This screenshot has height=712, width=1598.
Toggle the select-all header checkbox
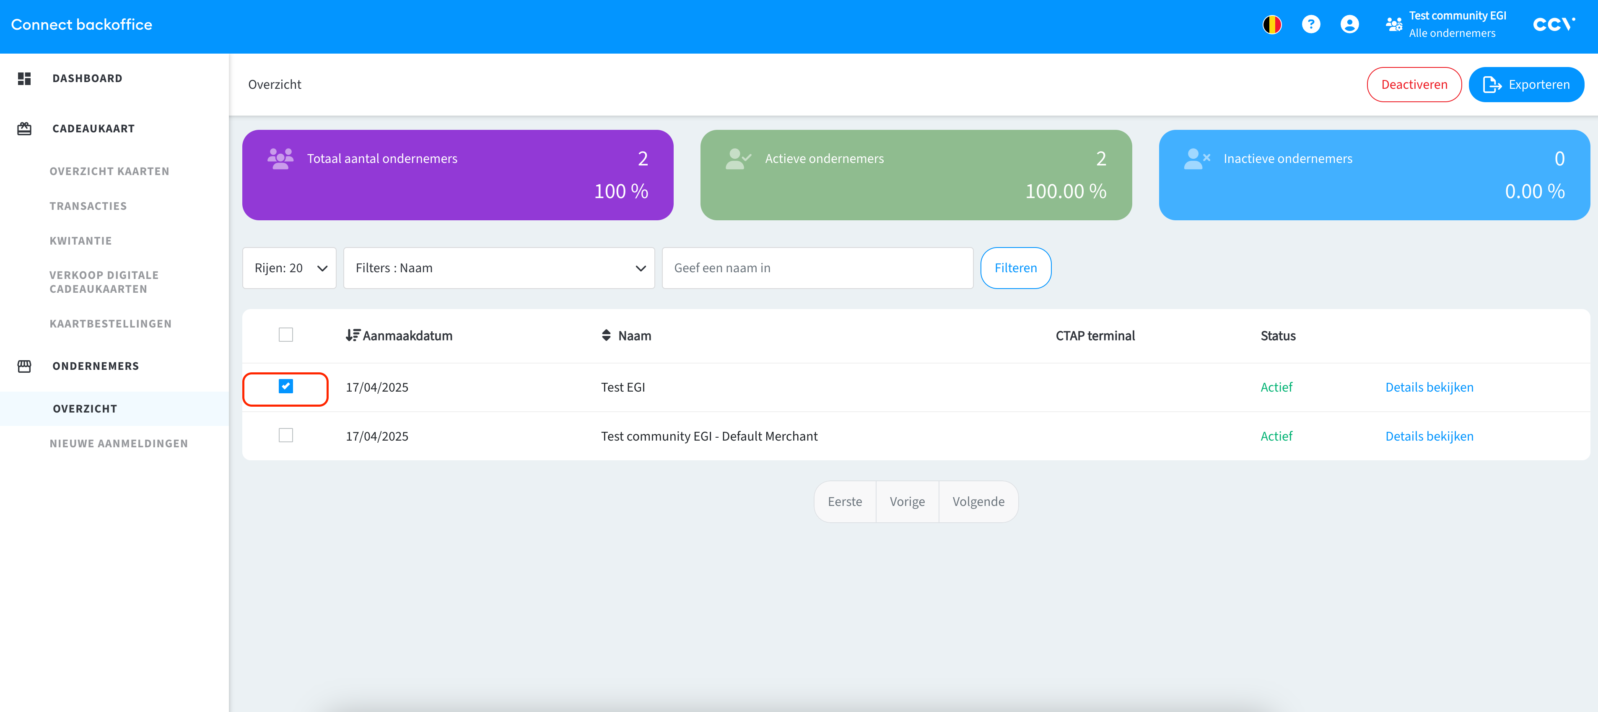tap(285, 335)
